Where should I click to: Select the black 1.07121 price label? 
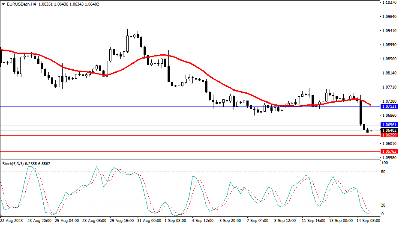(x=389, y=106)
